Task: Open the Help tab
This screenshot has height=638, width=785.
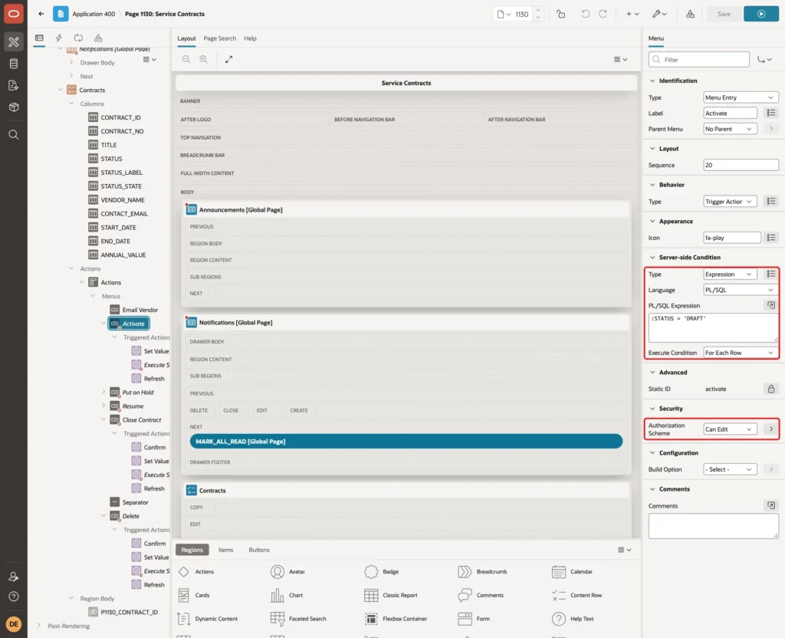Action: point(250,38)
